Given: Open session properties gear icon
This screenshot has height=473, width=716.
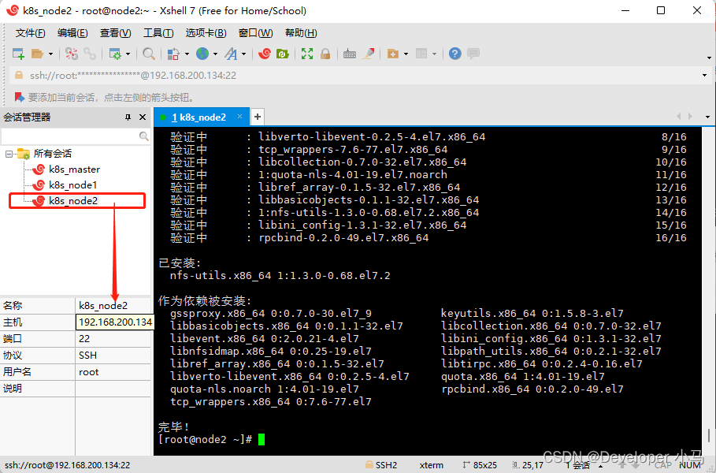Looking at the screenshot, I should point(115,54).
